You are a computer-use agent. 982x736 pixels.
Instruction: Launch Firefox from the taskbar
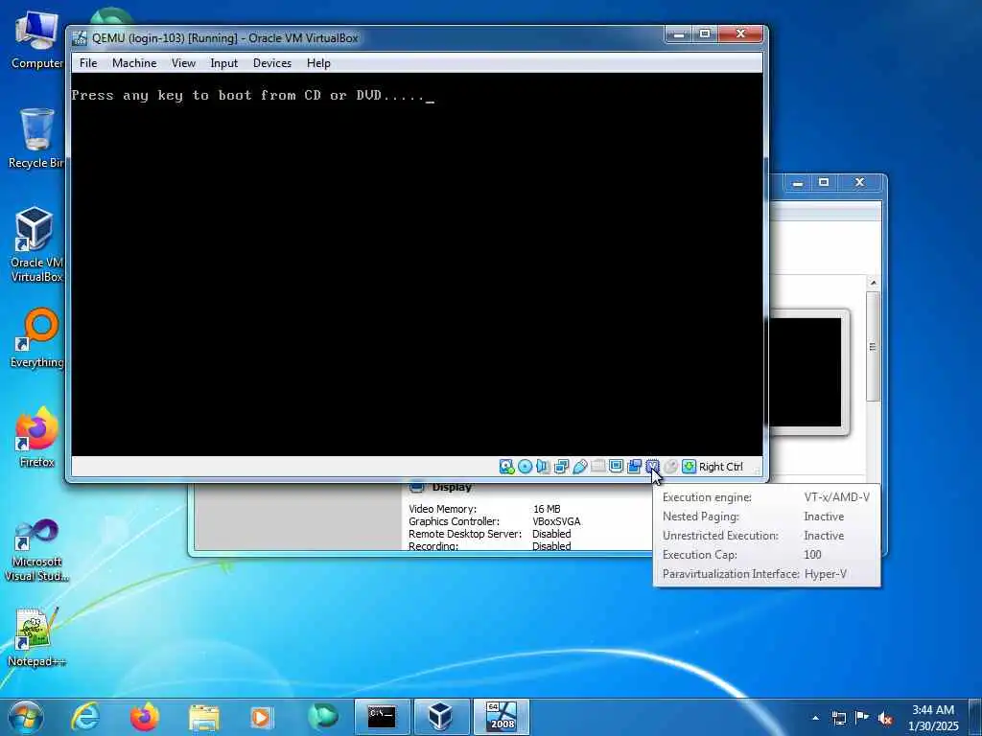coord(144,717)
